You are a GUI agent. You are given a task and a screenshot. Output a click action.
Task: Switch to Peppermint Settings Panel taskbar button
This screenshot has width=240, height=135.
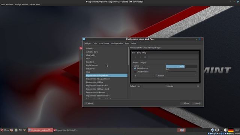click(x=66, y=130)
